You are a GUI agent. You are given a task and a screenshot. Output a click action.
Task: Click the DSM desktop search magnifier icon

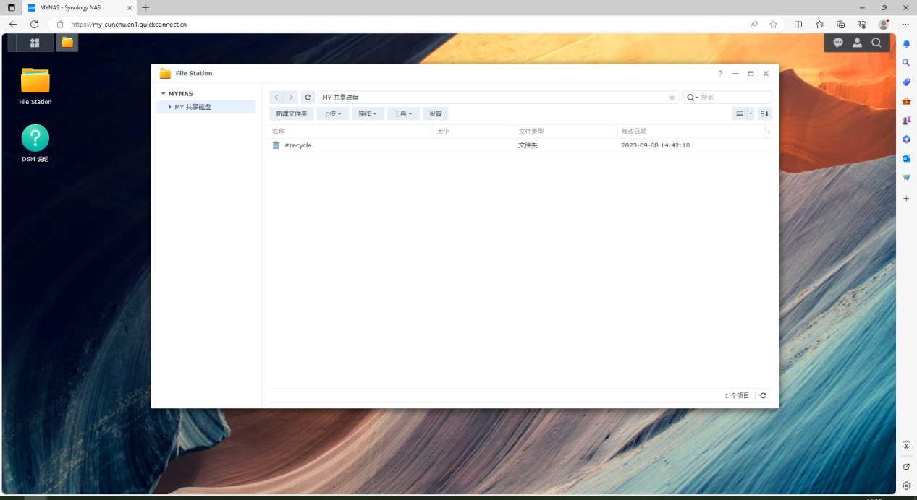876,43
